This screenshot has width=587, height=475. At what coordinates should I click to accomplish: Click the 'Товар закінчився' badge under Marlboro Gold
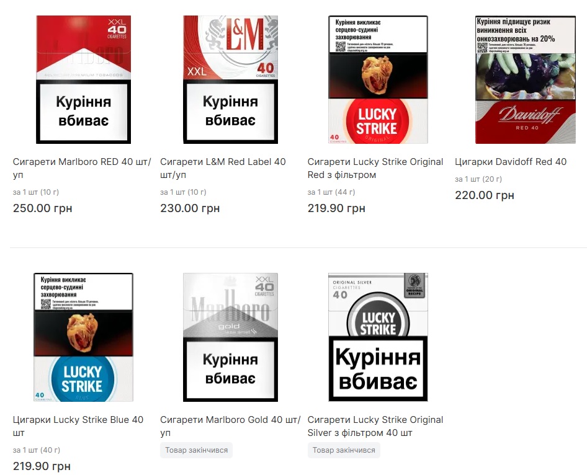[x=197, y=450]
